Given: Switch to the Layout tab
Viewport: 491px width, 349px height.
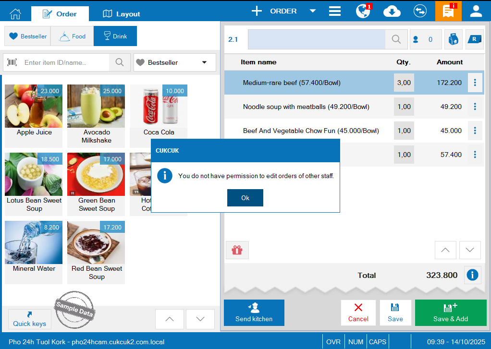Looking at the screenshot, I should pyautogui.click(x=122, y=14).
